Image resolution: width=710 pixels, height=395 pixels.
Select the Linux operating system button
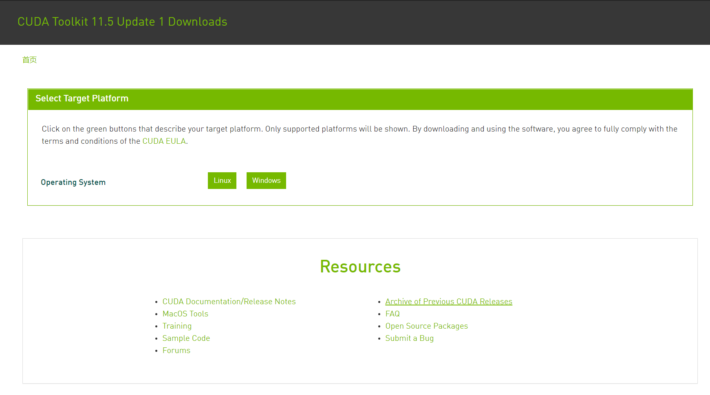point(222,180)
